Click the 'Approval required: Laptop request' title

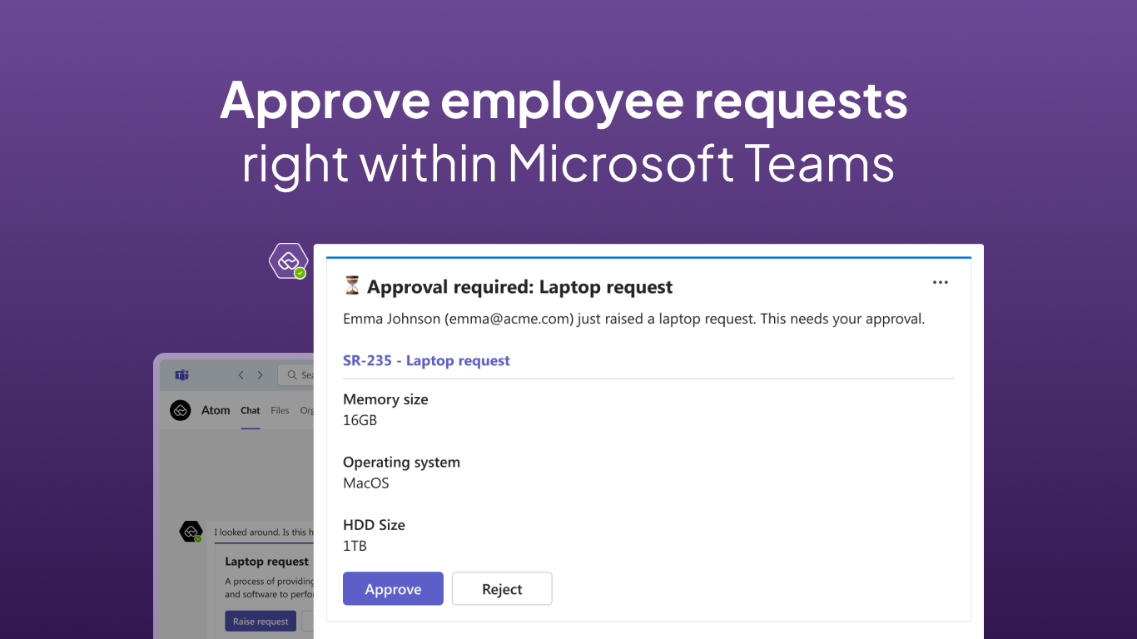click(519, 287)
